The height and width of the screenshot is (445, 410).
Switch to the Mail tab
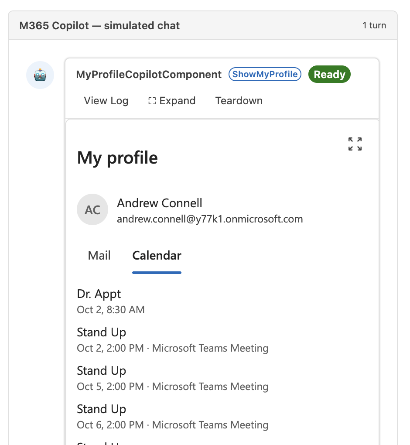tap(99, 255)
